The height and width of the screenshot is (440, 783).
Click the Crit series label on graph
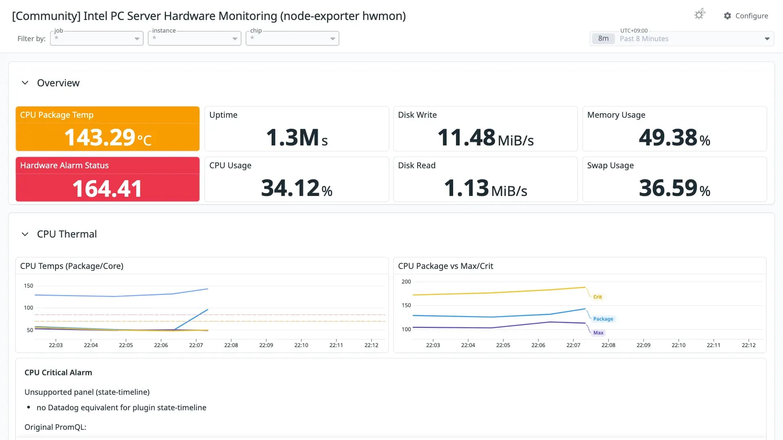point(597,297)
